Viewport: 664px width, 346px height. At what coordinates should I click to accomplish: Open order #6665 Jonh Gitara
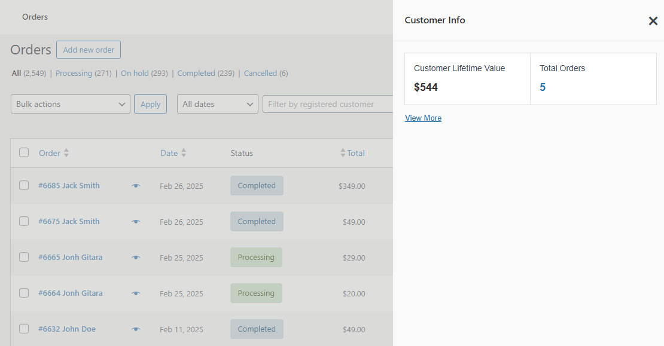pos(71,258)
